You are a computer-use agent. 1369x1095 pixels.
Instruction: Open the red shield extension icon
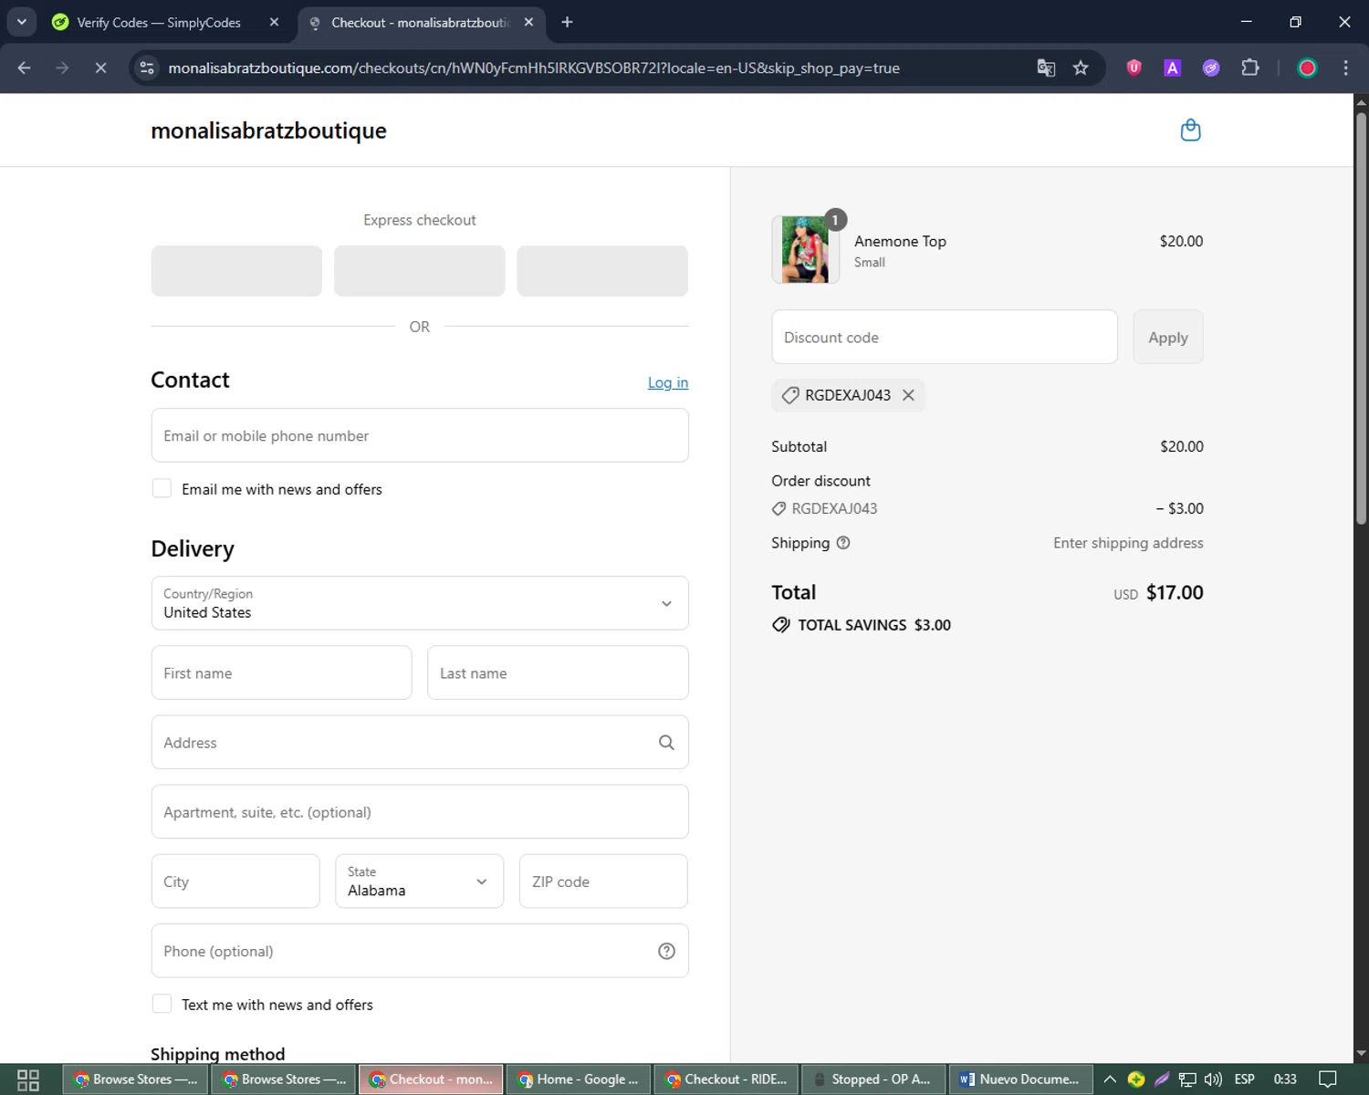tap(1134, 68)
